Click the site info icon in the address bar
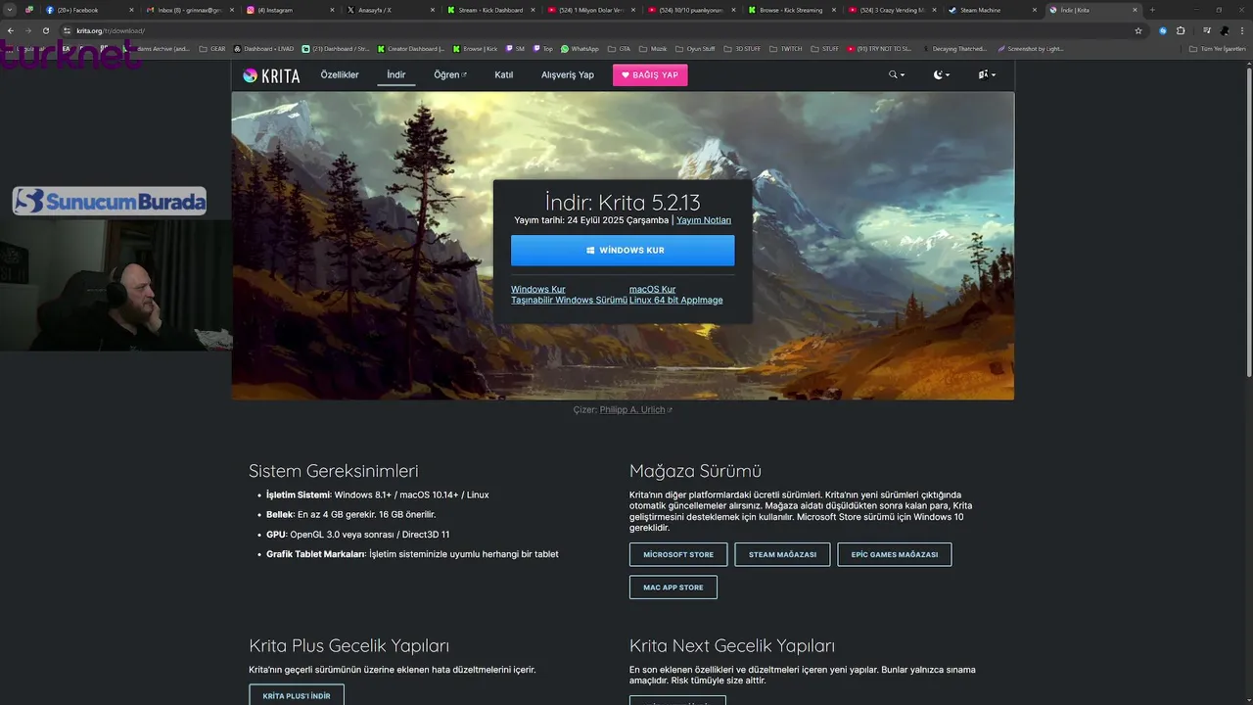This screenshot has width=1253, height=705. tap(67, 30)
